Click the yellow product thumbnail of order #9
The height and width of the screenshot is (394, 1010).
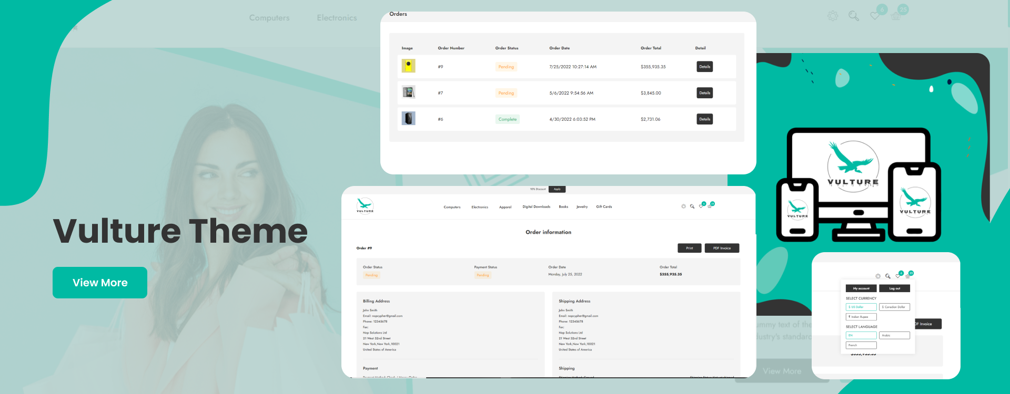[x=408, y=66]
